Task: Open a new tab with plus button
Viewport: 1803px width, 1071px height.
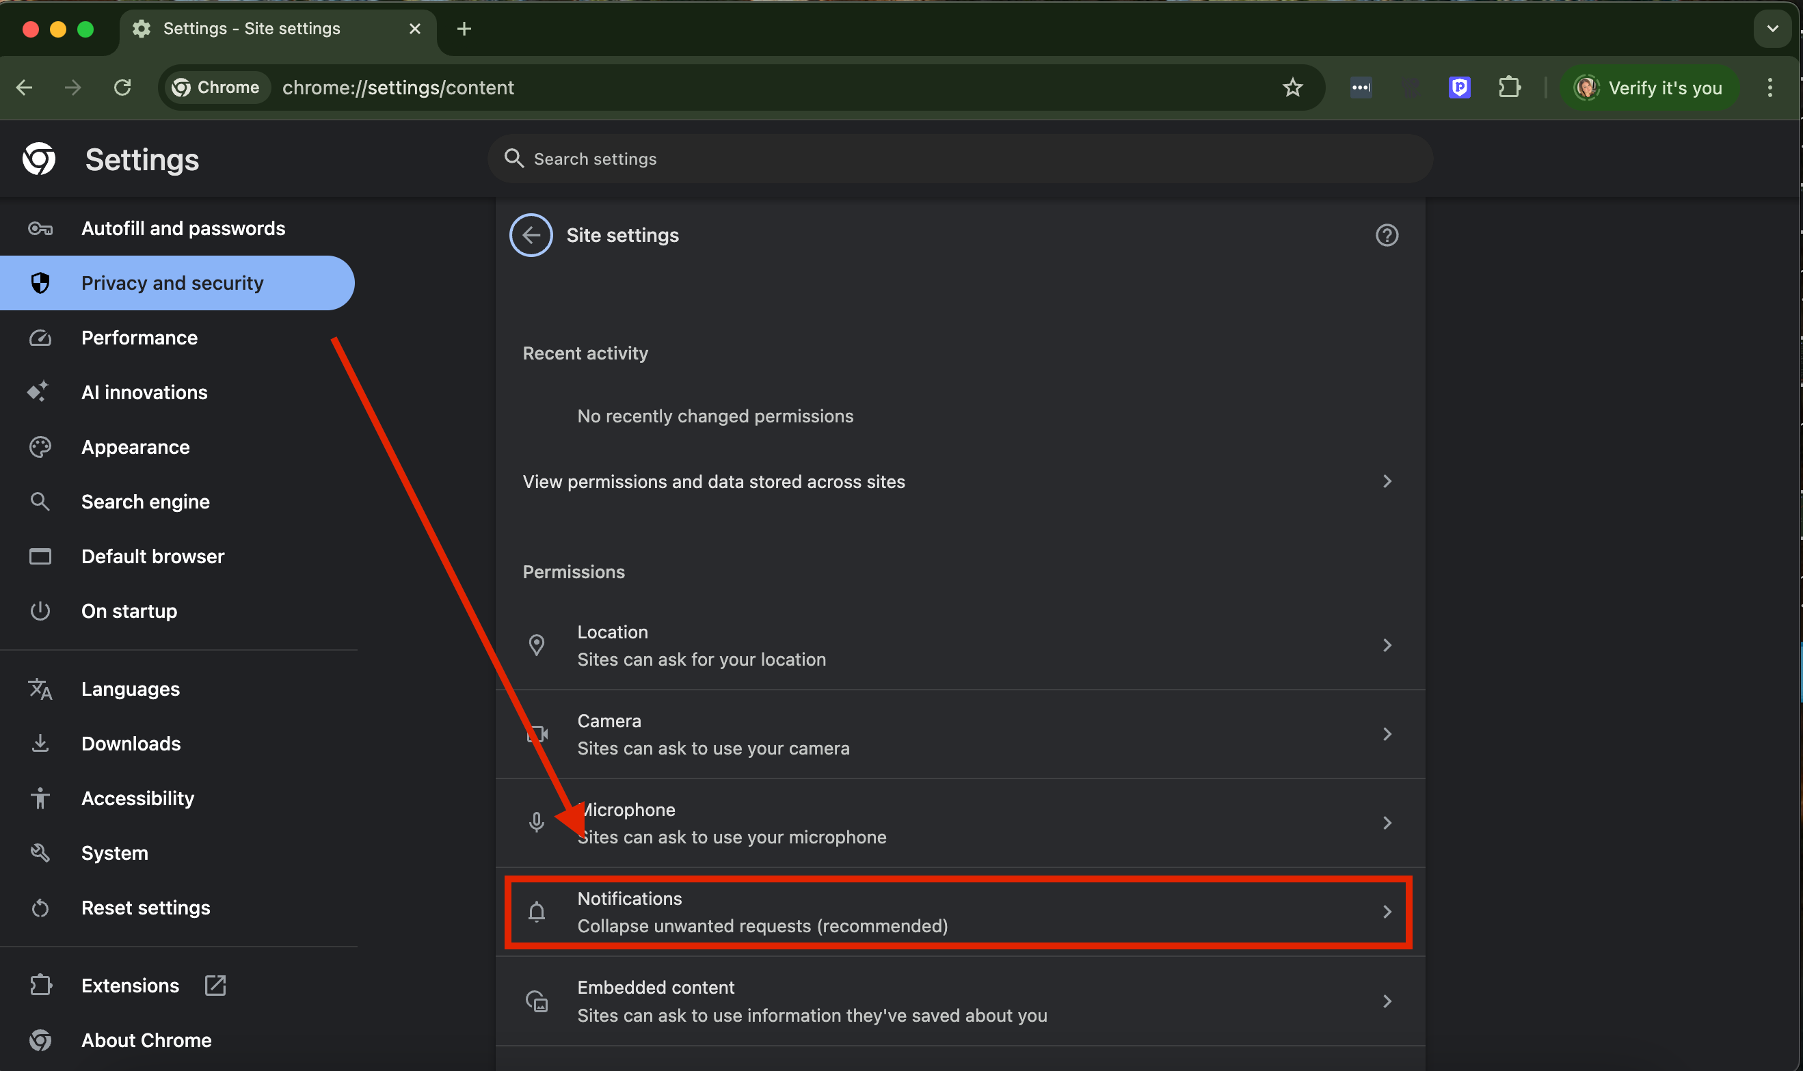Action: coord(464,29)
